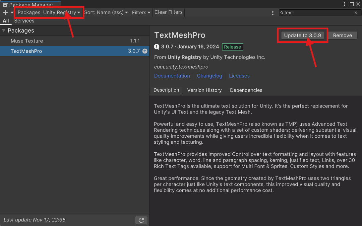Click the com.unity.textmeshpro package name
Screen dimensions: 362x226
[x=181, y=67]
